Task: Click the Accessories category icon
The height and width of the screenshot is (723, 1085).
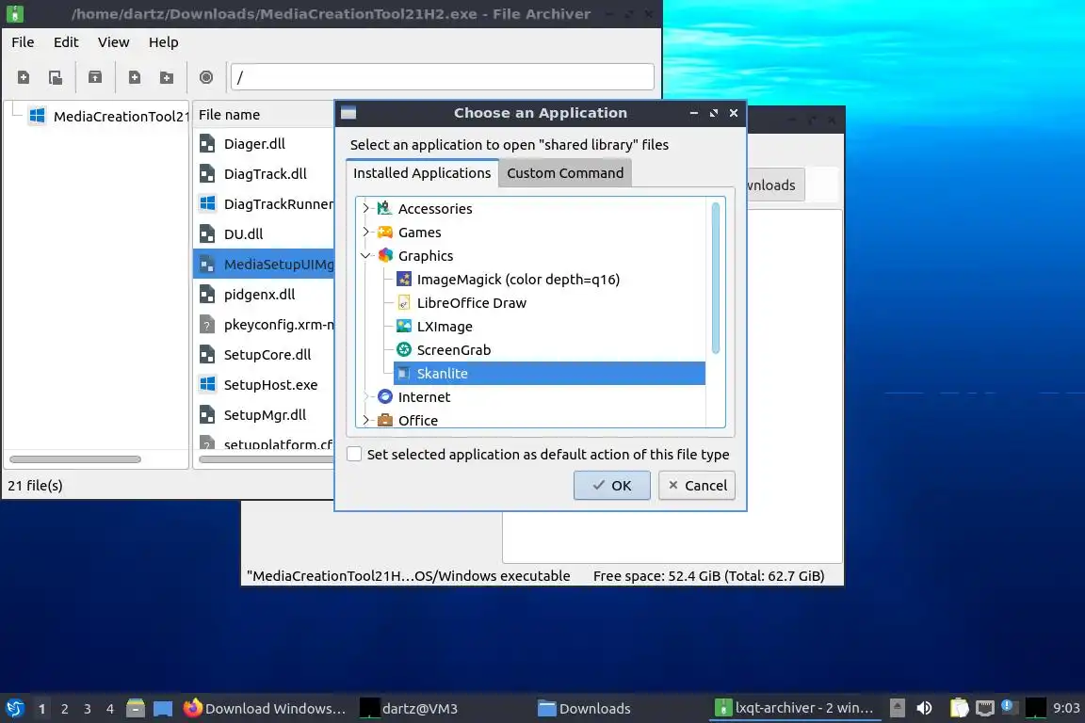Action: pos(384,208)
